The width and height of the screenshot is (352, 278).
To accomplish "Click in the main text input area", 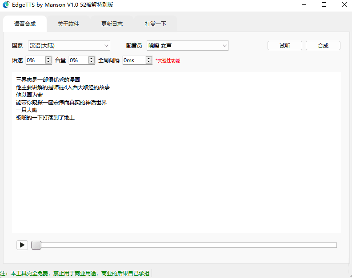I will click(x=176, y=169).
